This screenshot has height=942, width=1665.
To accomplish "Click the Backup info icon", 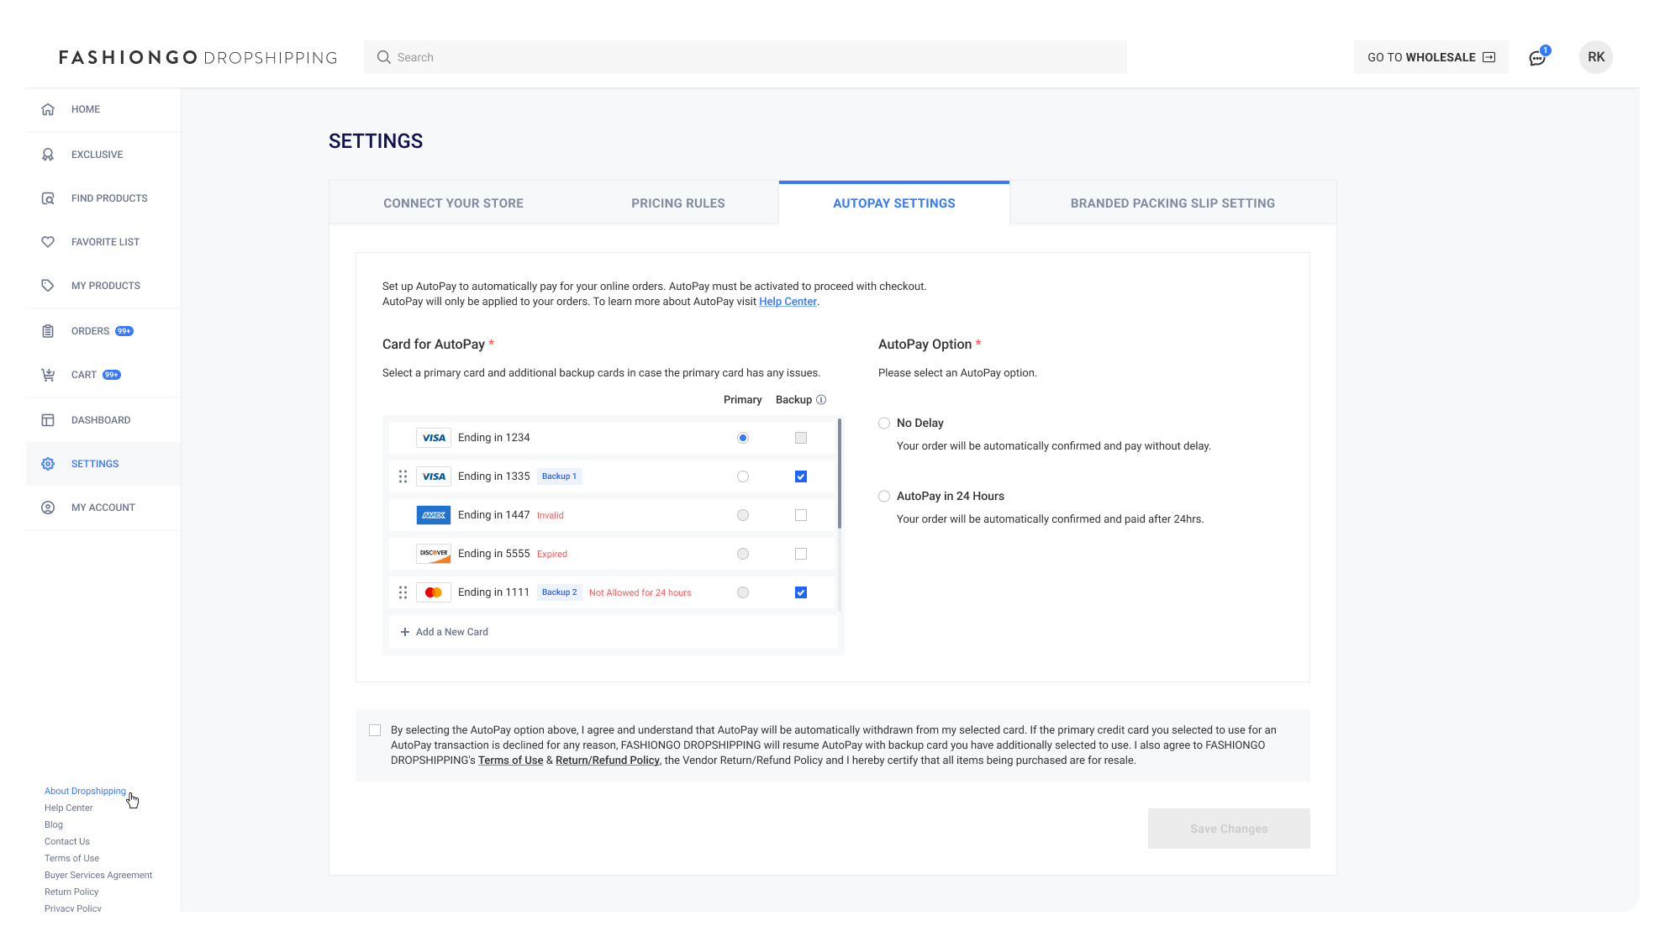I will (x=821, y=400).
